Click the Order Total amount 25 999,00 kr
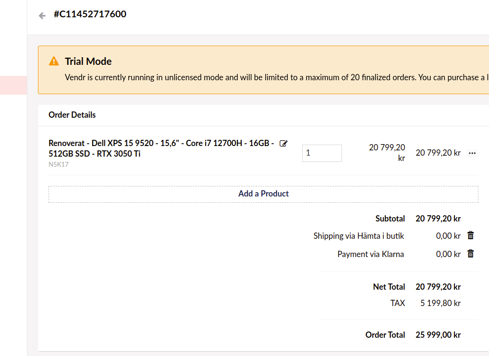Viewport: 489px width, 356px height. 438,334
